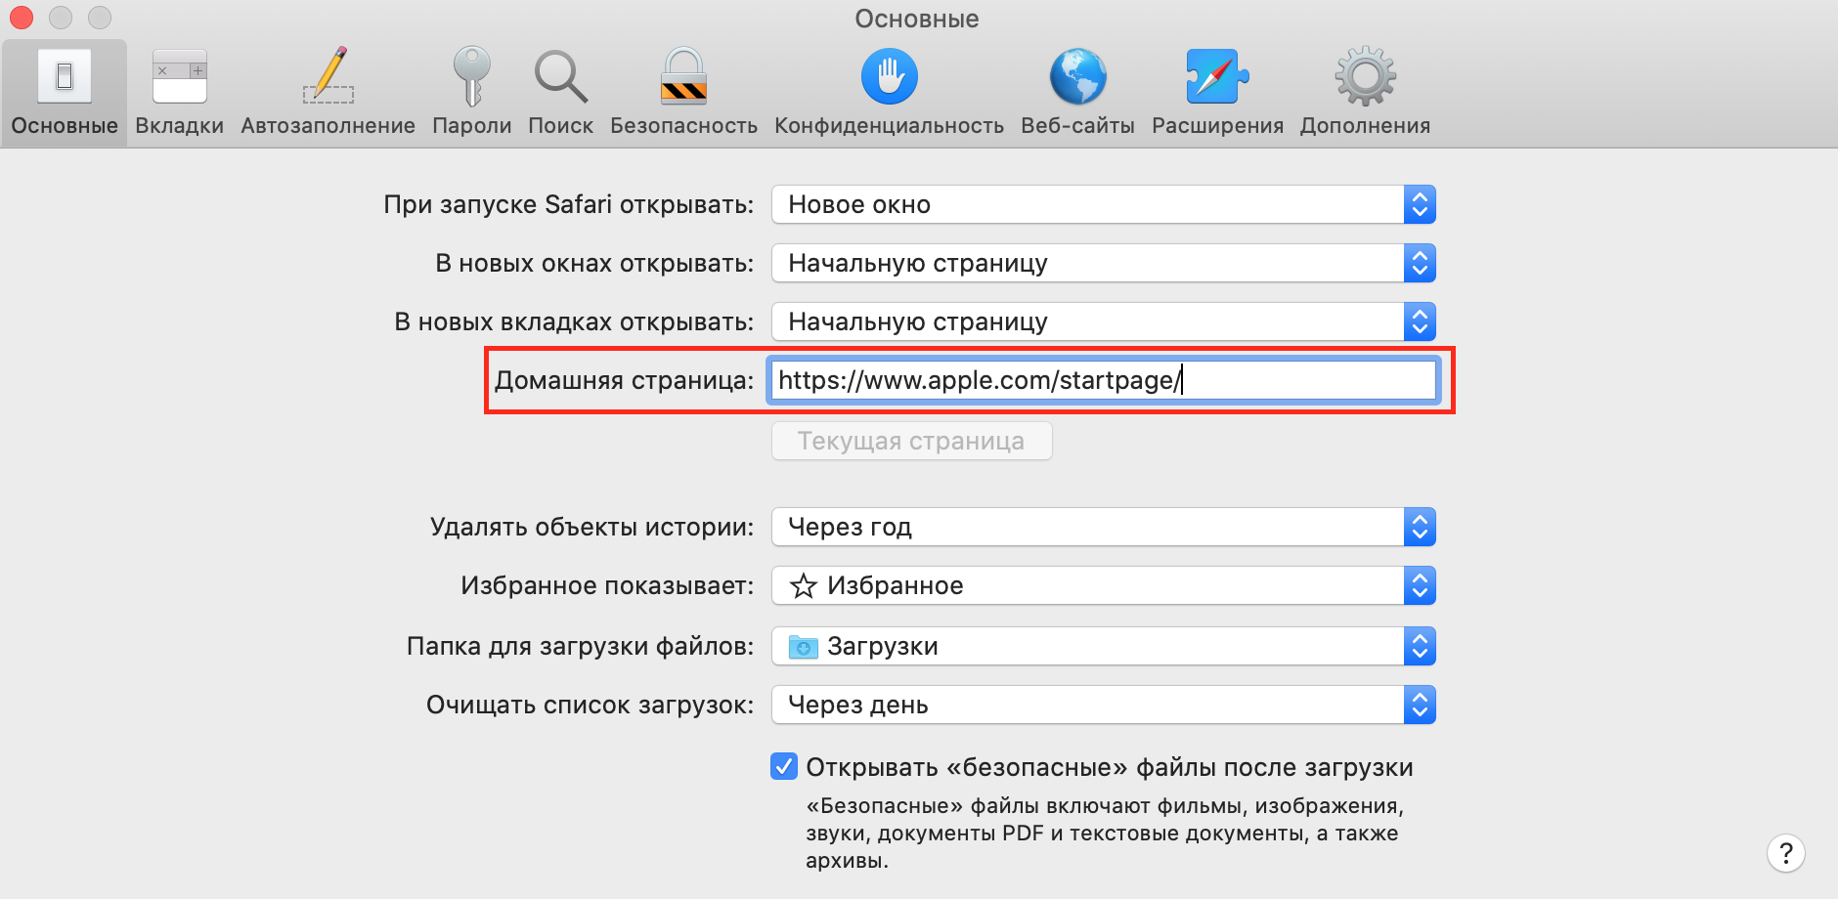Click the red close window button
This screenshot has height=899, width=1838.
[x=22, y=18]
